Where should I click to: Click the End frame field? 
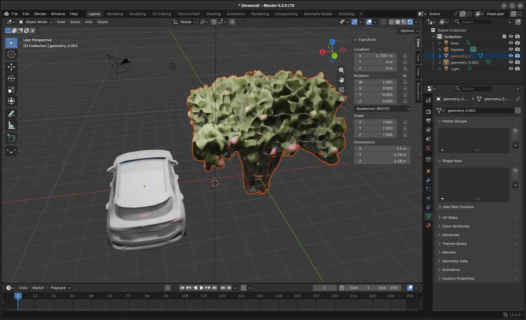pos(388,288)
